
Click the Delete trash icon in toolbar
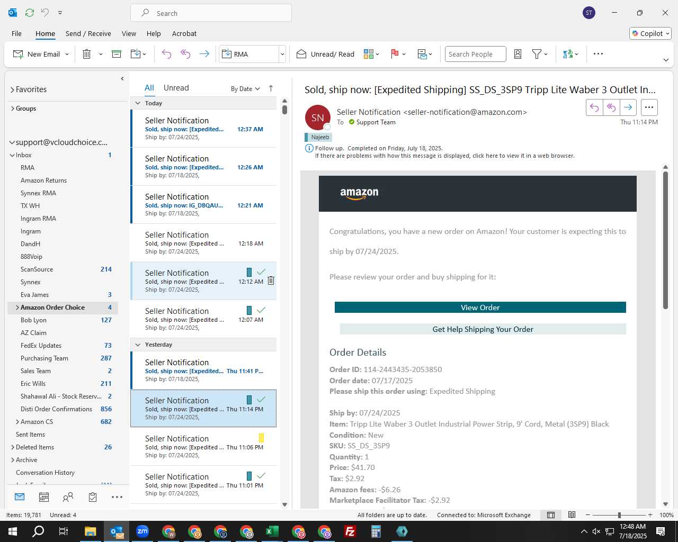(x=87, y=54)
